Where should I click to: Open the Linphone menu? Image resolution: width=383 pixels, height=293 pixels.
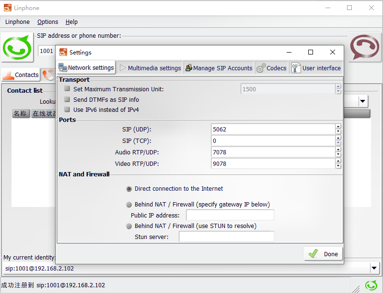pyautogui.click(x=17, y=22)
